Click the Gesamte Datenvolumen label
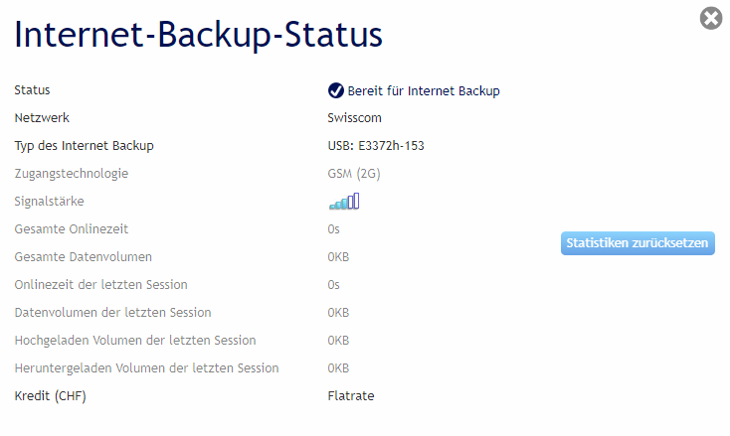 point(84,257)
